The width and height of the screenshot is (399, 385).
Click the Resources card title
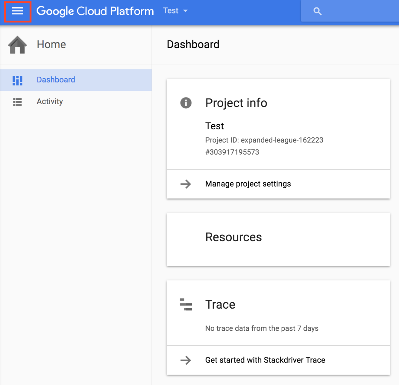(x=233, y=237)
